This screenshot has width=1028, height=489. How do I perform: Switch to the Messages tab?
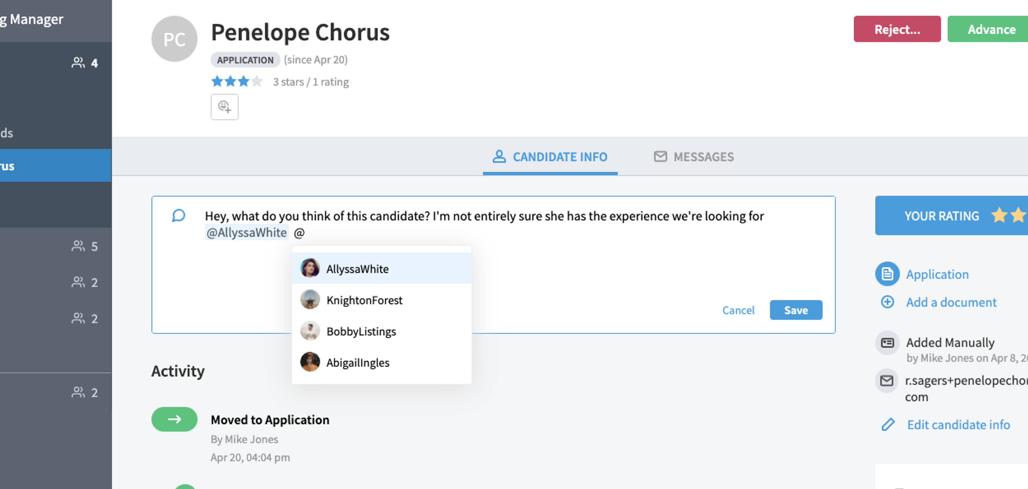tap(694, 157)
